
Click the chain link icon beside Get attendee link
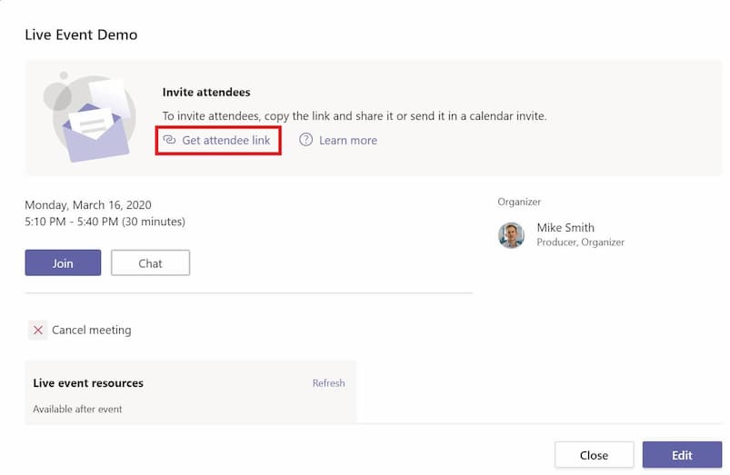pos(169,140)
